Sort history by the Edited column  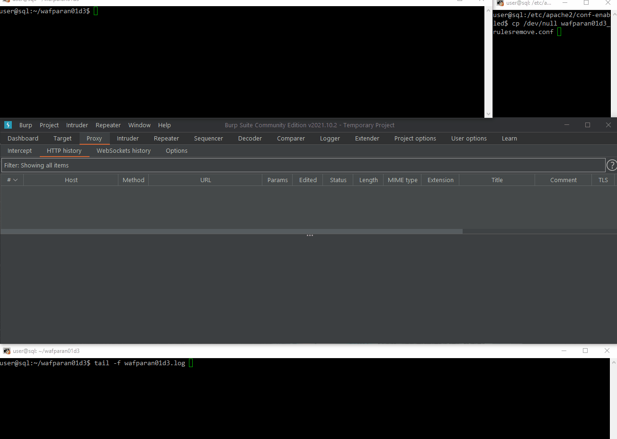point(308,180)
